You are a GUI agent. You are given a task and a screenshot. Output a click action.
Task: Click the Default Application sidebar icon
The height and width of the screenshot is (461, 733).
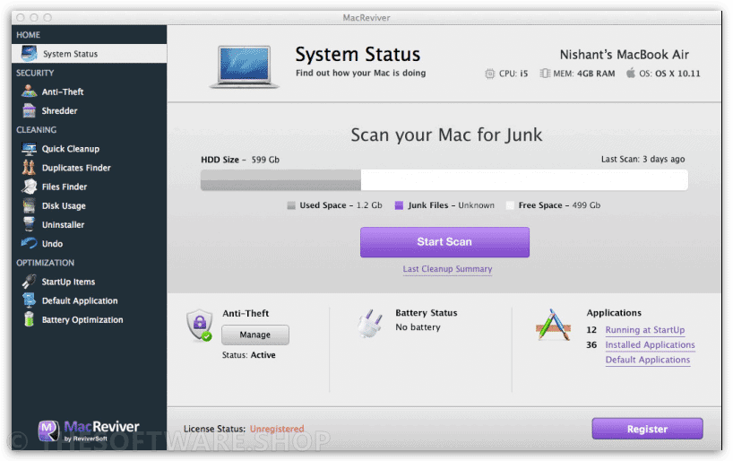[29, 300]
